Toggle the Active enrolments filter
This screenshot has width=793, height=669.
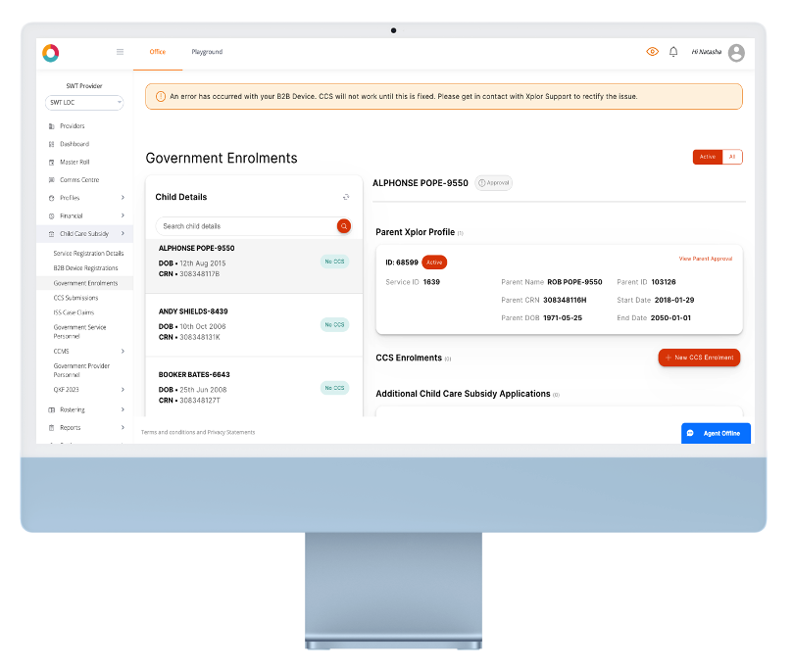coord(707,157)
